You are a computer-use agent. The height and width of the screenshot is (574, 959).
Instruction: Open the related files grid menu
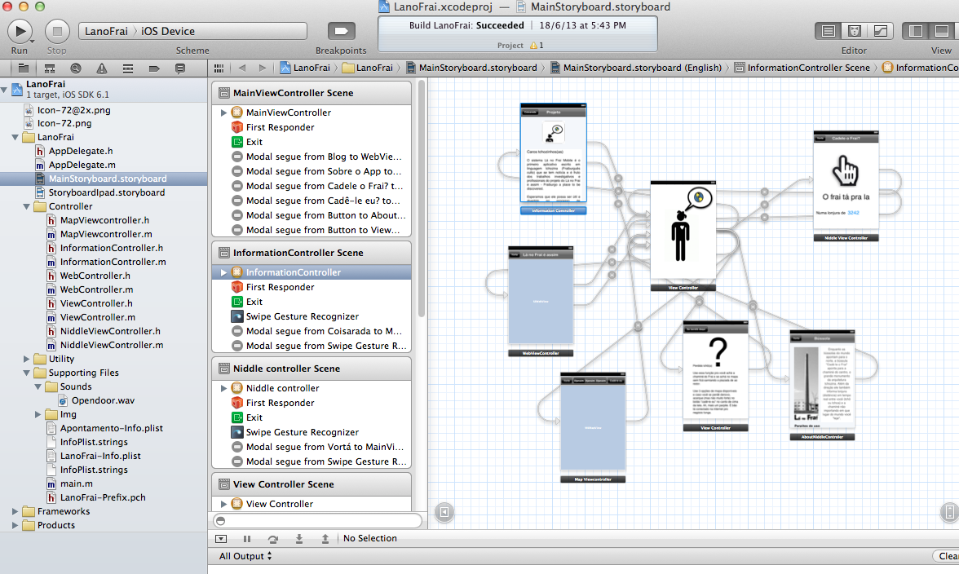219,68
